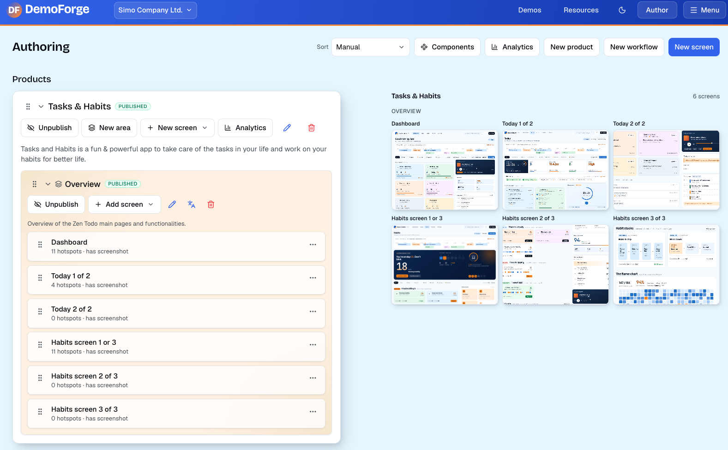Open the product New screen dropdown
The height and width of the screenshot is (450, 728).
[x=177, y=128]
